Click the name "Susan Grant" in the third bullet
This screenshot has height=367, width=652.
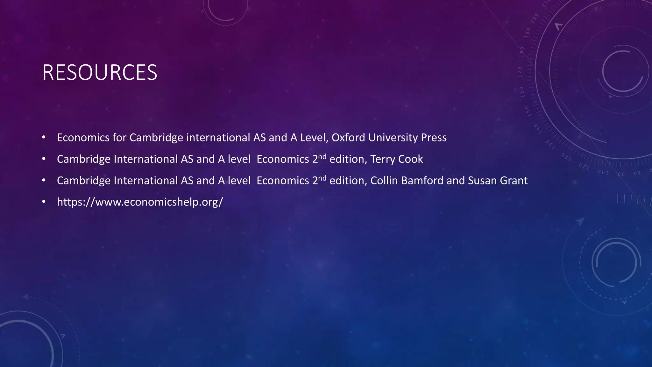coord(497,180)
